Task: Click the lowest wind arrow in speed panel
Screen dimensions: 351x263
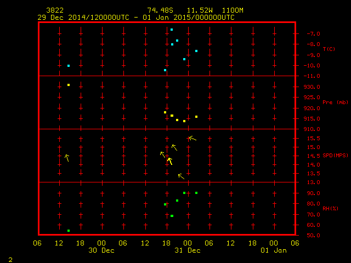Action: pos(181,176)
